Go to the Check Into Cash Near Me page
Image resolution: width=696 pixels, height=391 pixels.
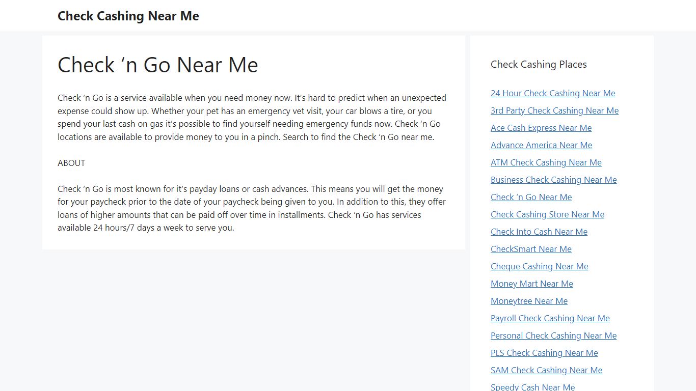pyautogui.click(x=539, y=232)
